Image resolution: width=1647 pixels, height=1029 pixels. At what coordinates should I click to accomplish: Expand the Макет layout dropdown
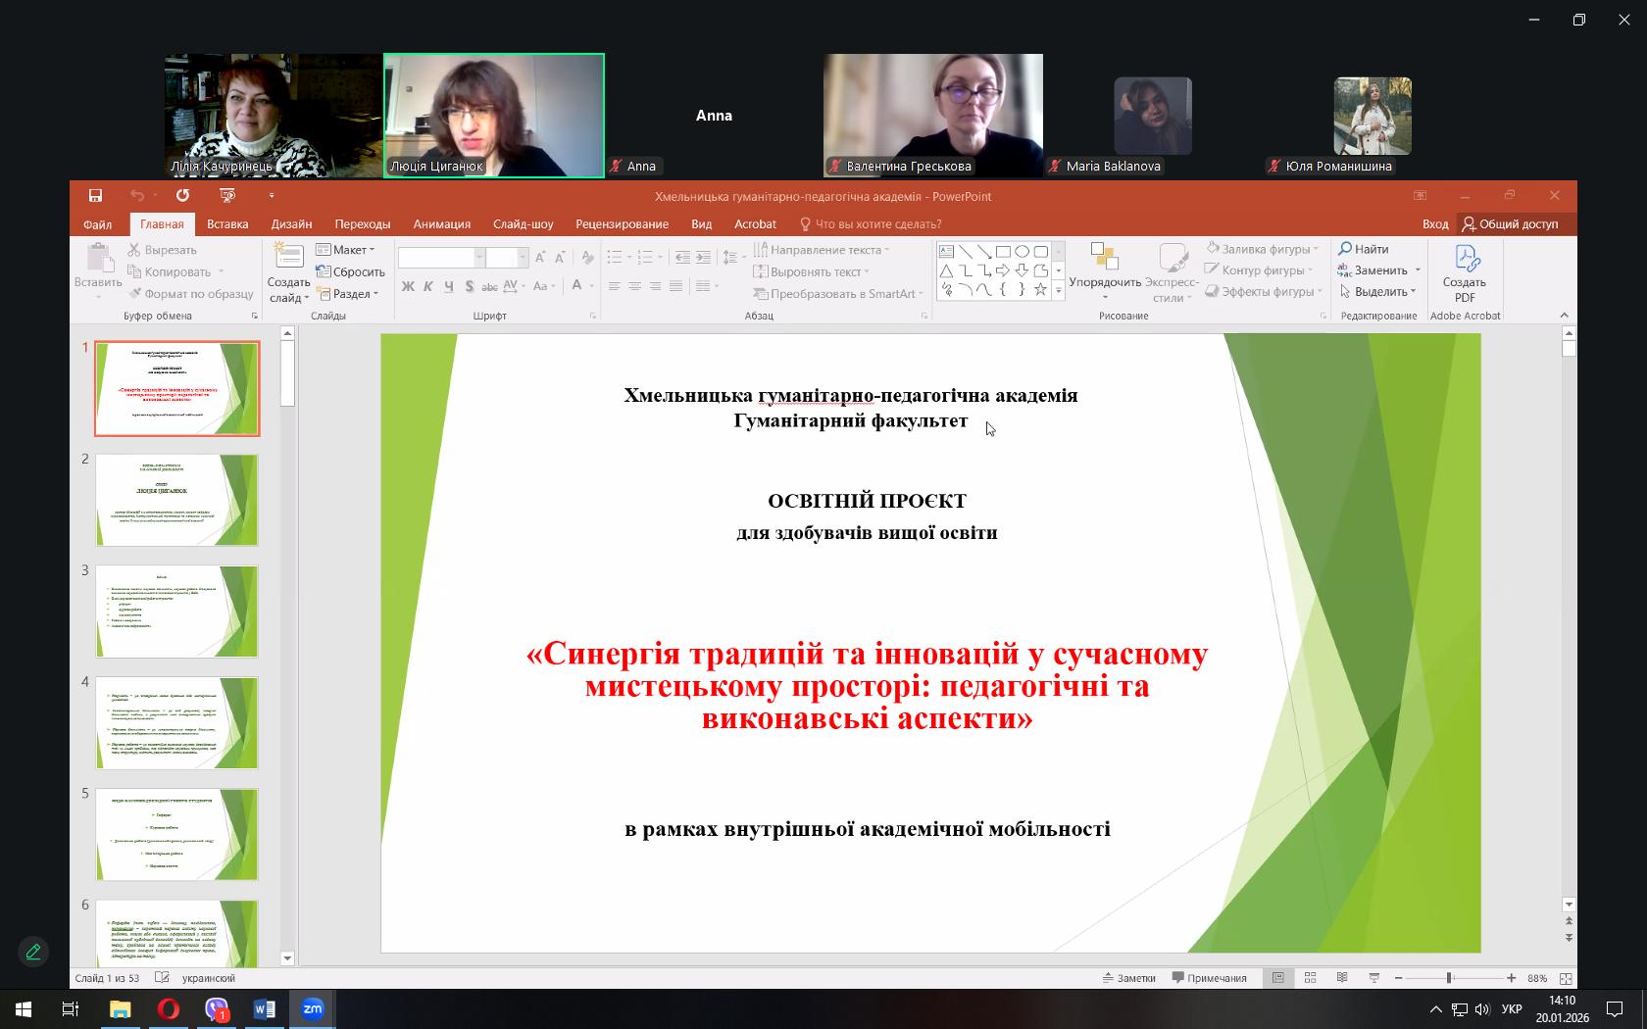[346, 250]
